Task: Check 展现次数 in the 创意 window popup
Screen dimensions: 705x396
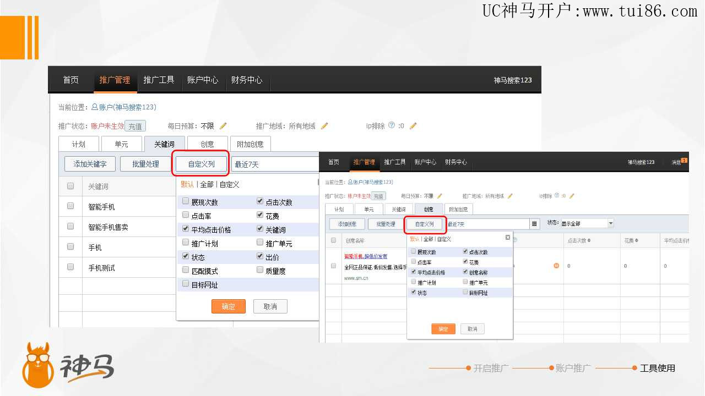Action: (414, 251)
